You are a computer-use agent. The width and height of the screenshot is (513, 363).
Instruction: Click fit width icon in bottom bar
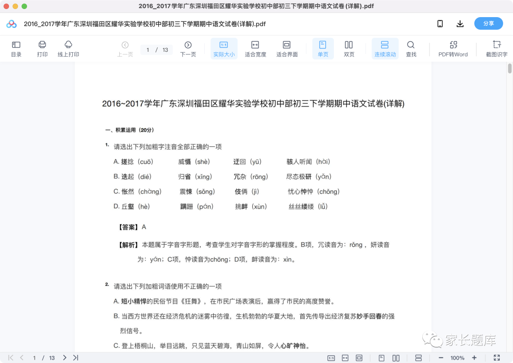point(345,358)
